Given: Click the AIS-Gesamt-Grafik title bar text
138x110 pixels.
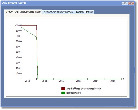Looking at the screenshot, I should coord(14,3).
